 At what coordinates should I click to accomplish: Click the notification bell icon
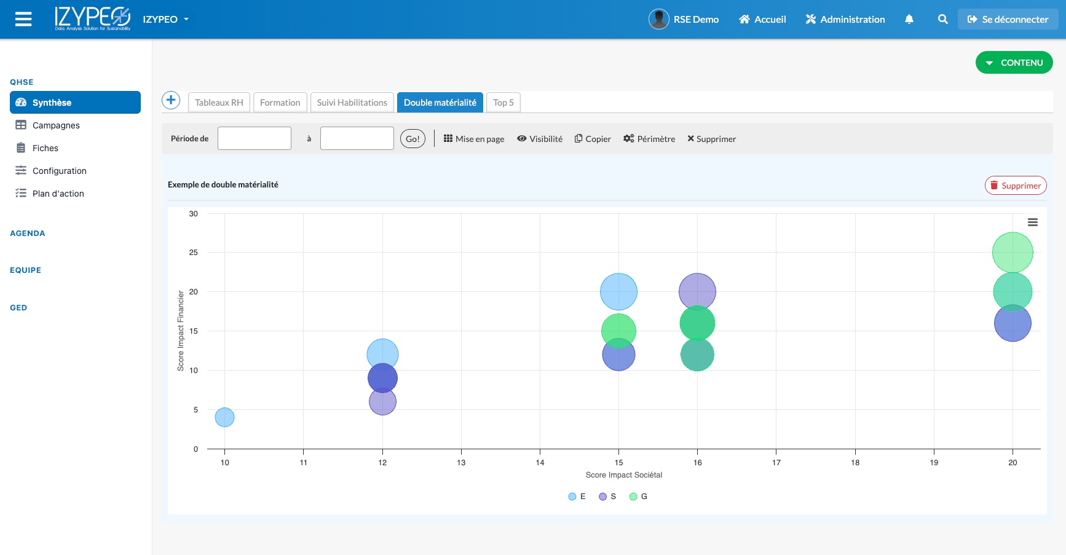[x=909, y=20]
